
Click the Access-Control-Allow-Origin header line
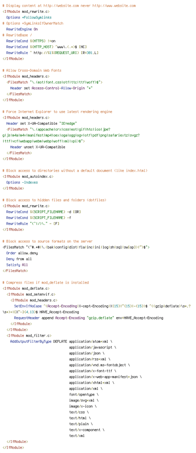click(51, 88)
